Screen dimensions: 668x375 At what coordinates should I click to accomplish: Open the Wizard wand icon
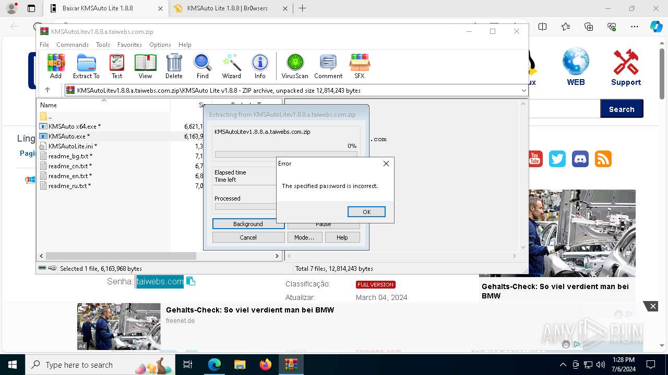[x=231, y=66]
